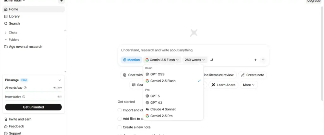Open Search in the sidebar

coord(14,23)
